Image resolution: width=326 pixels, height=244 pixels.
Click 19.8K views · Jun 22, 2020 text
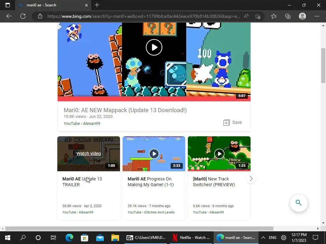click(88, 117)
